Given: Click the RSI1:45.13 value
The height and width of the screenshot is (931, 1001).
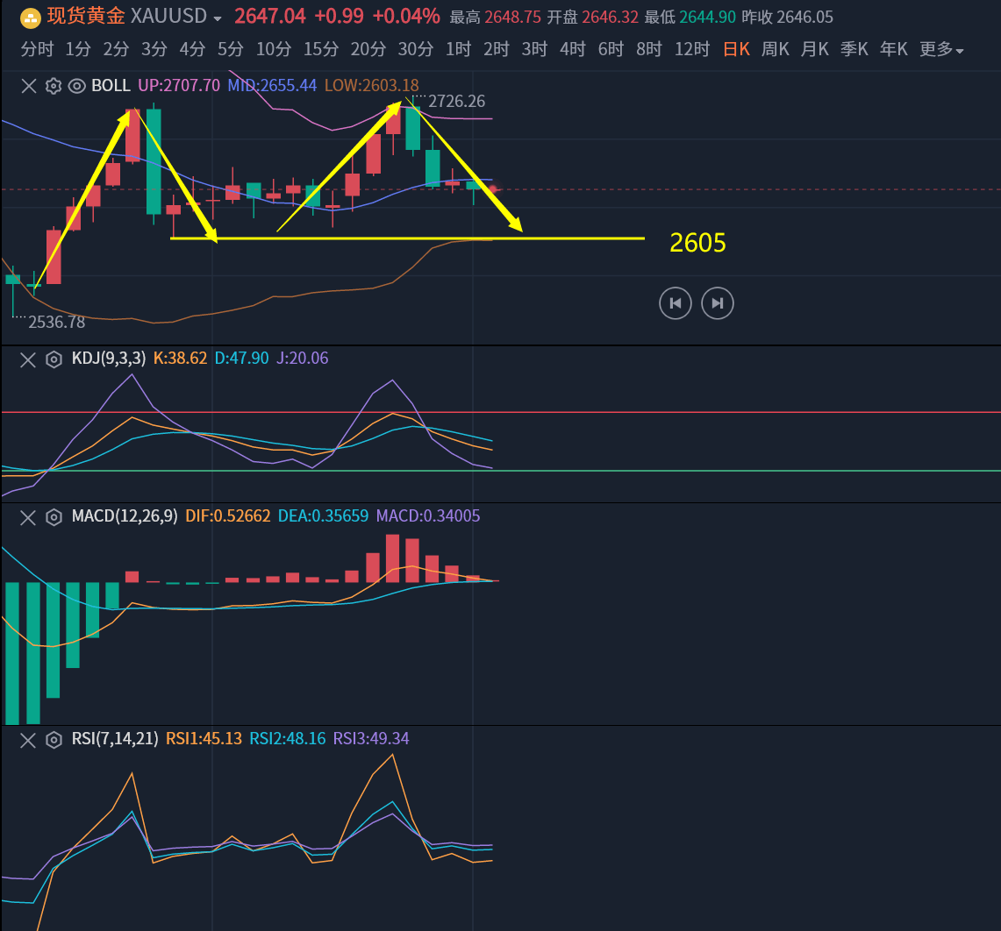Looking at the screenshot, I should (204, 738).
